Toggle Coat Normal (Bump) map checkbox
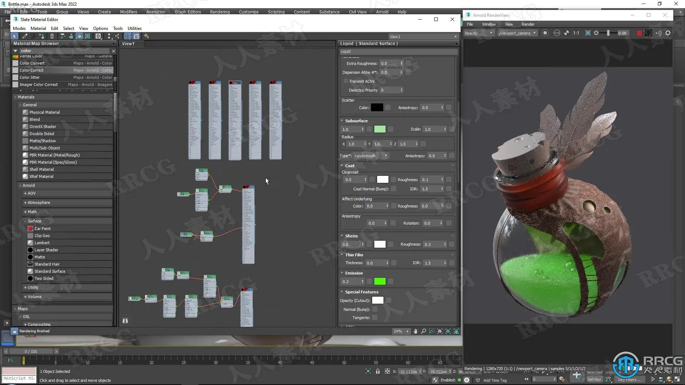 pyautogui.click(x=394, y=189)
